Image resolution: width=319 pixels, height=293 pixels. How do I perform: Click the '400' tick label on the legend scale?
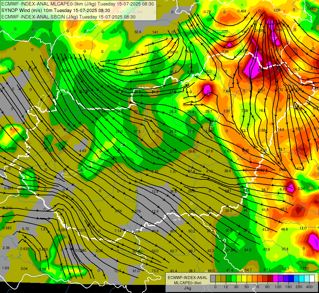tap(309, 287)
